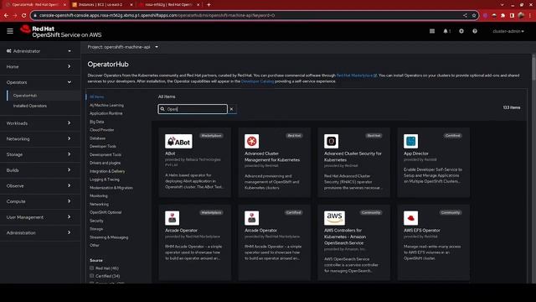Switch to the EC2 Instances browser tab
The height and width of the screenshot is (302, 536).
point(100,5)
